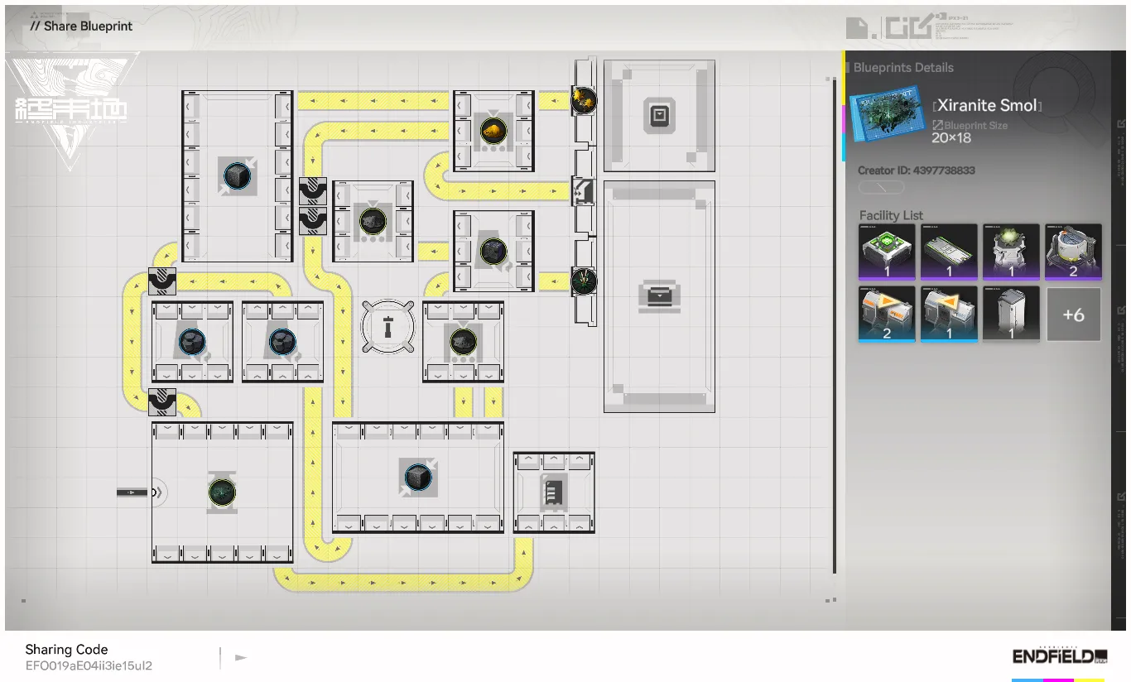Click the Share Blueprint header title

(88, 26)
